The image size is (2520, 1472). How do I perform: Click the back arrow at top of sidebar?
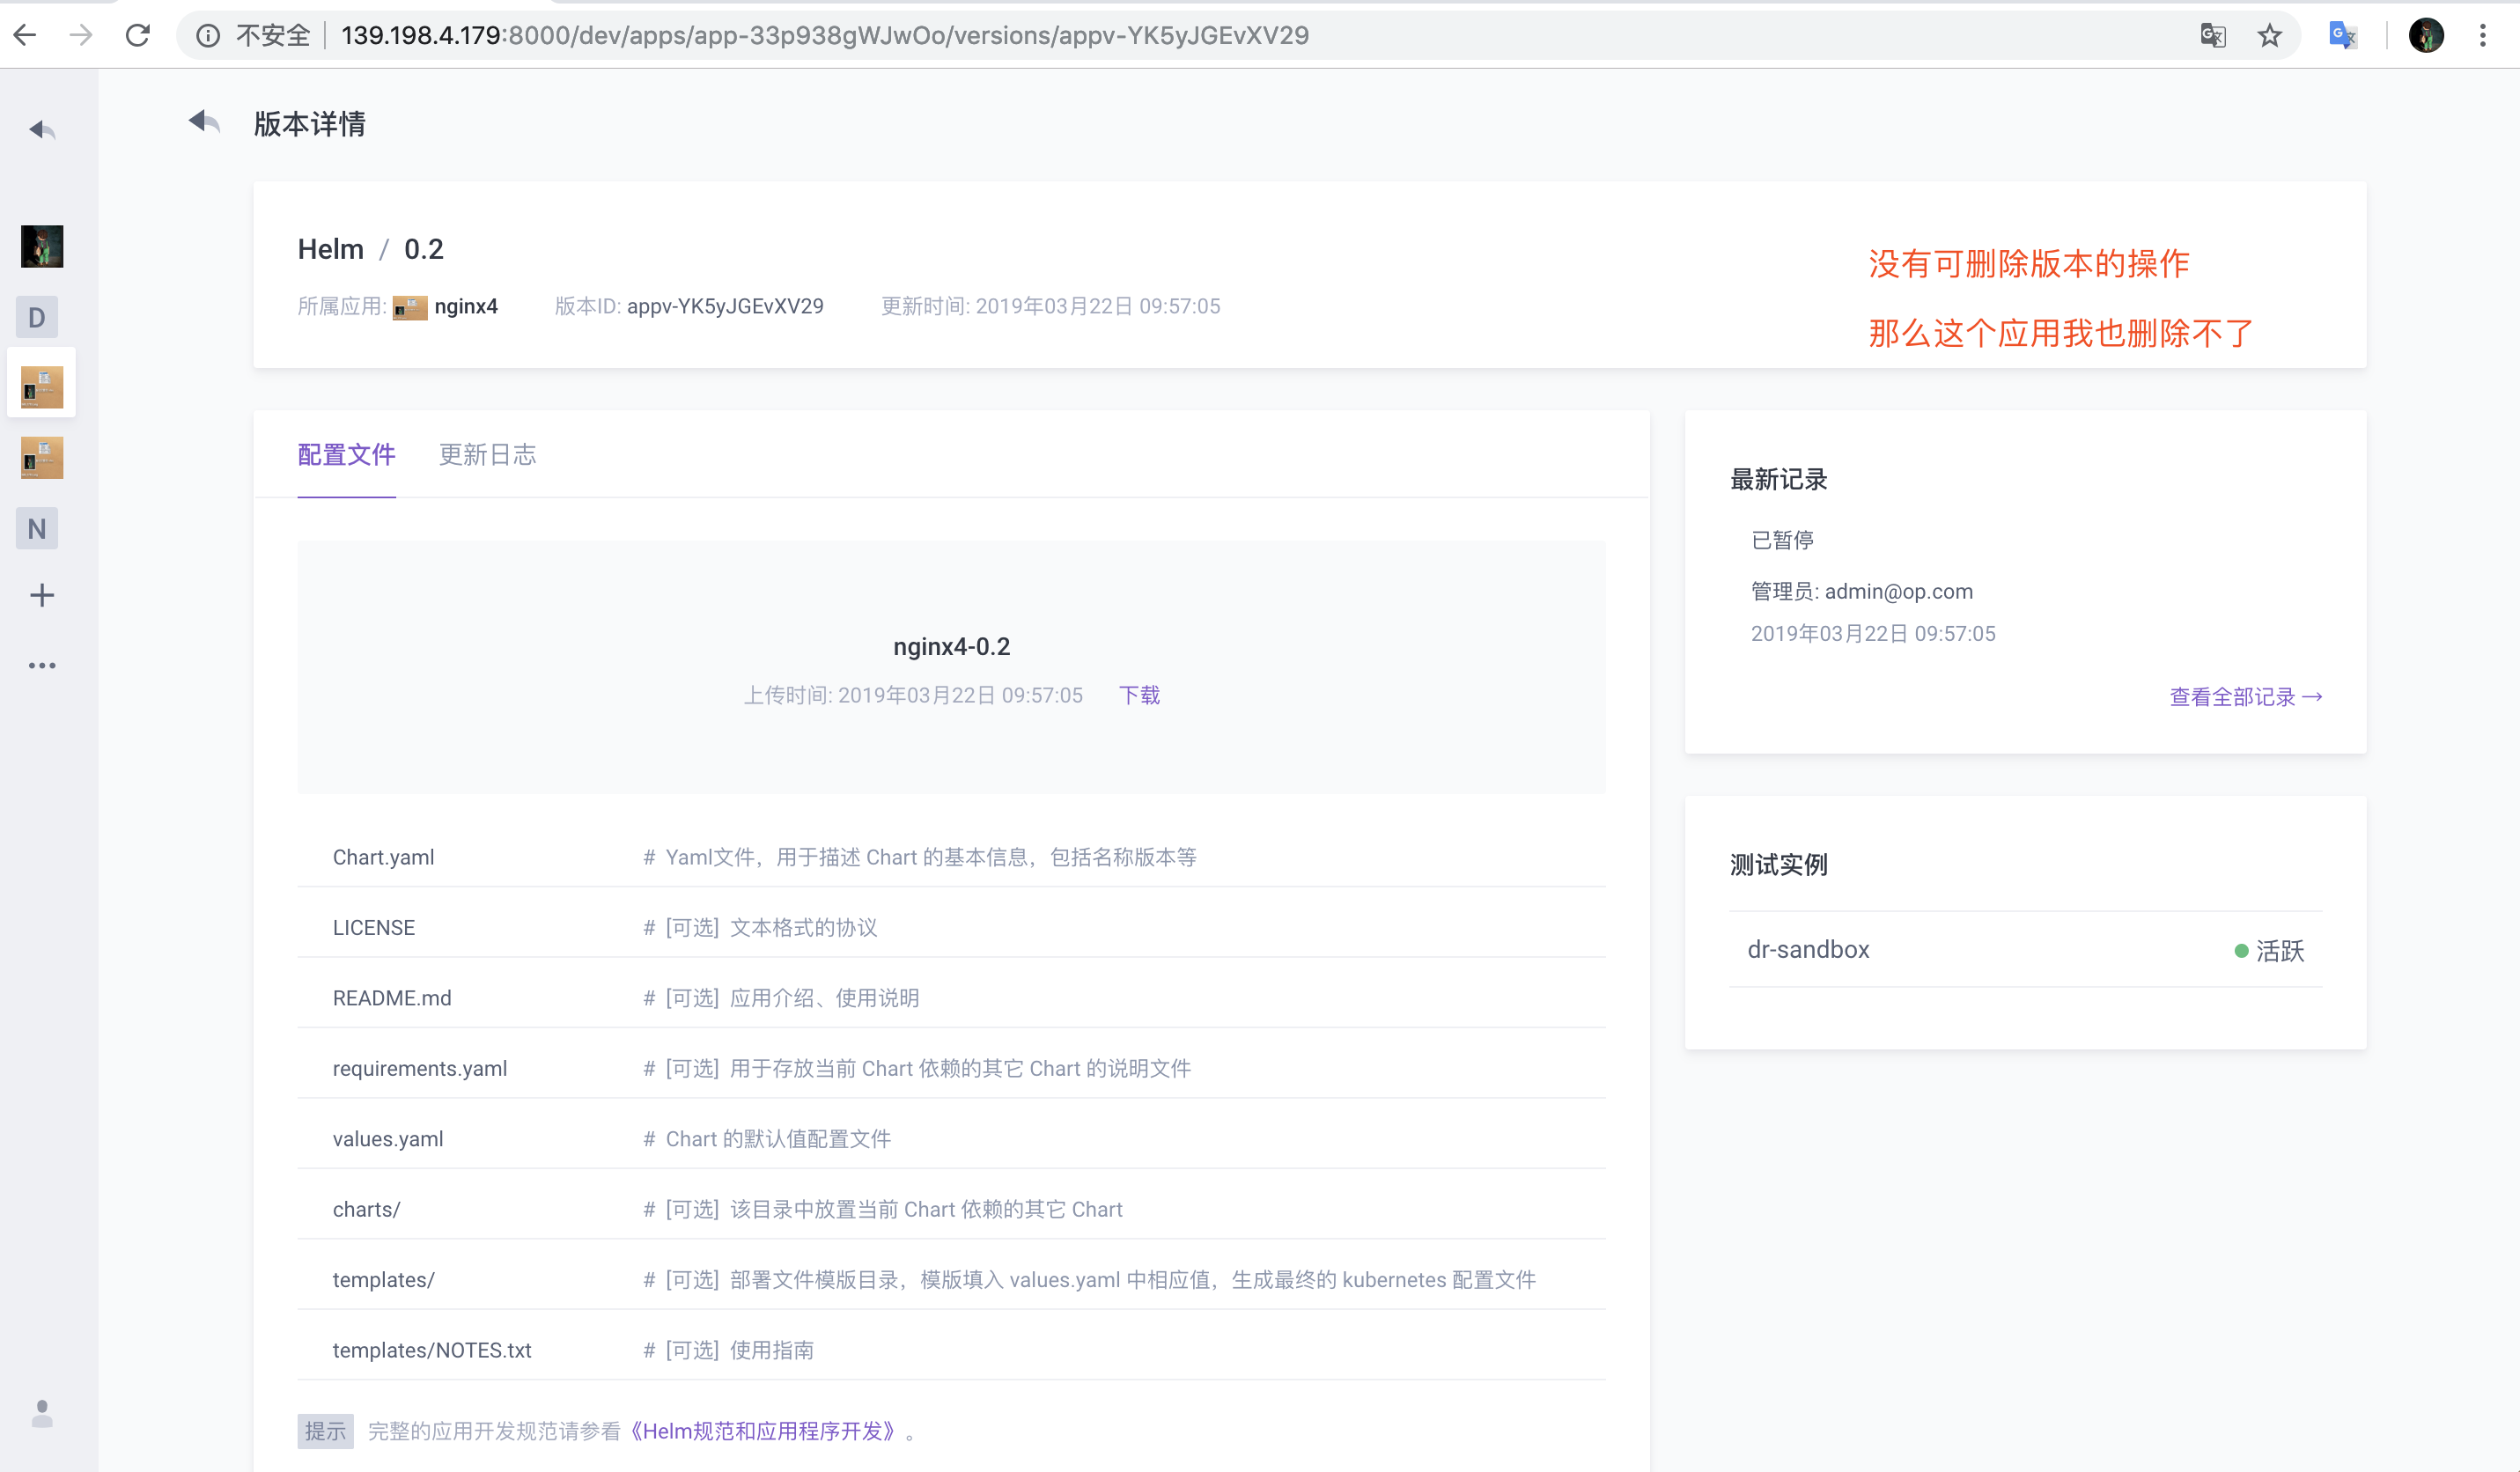[41, 129]
